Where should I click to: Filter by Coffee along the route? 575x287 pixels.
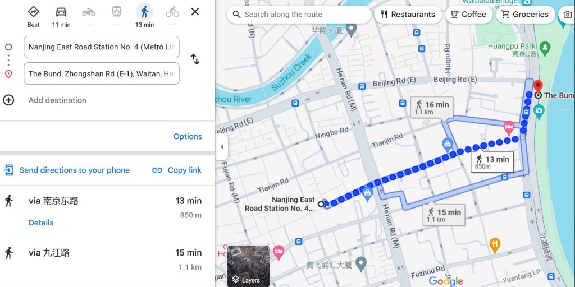point(468,15)
